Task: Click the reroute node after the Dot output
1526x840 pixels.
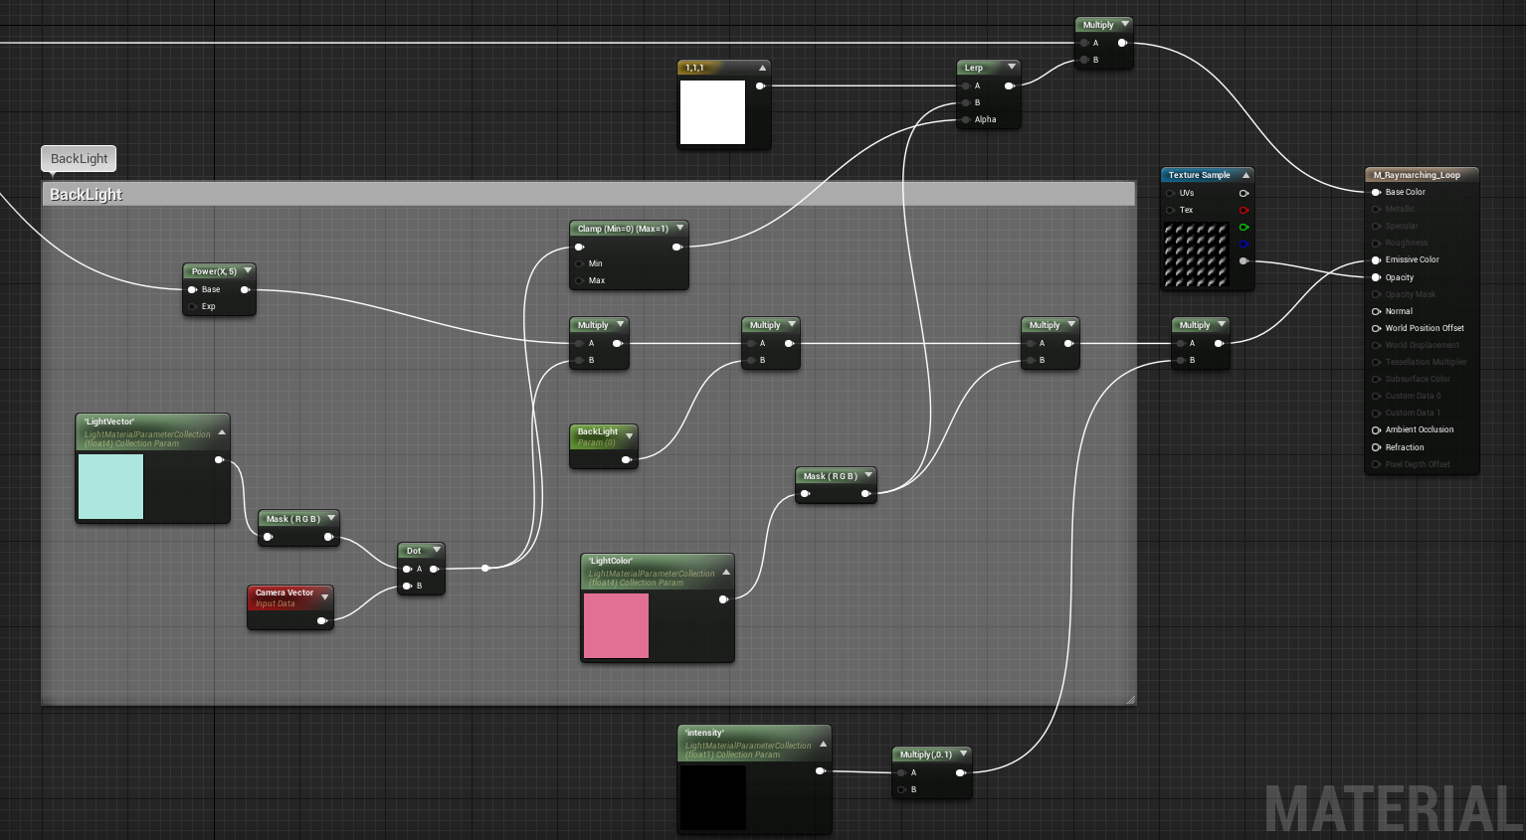Action: click(x=484, y=569)
